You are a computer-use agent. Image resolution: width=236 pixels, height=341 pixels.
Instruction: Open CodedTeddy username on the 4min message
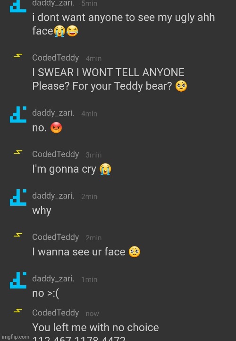pyautogui.click(x=56, y=58)
